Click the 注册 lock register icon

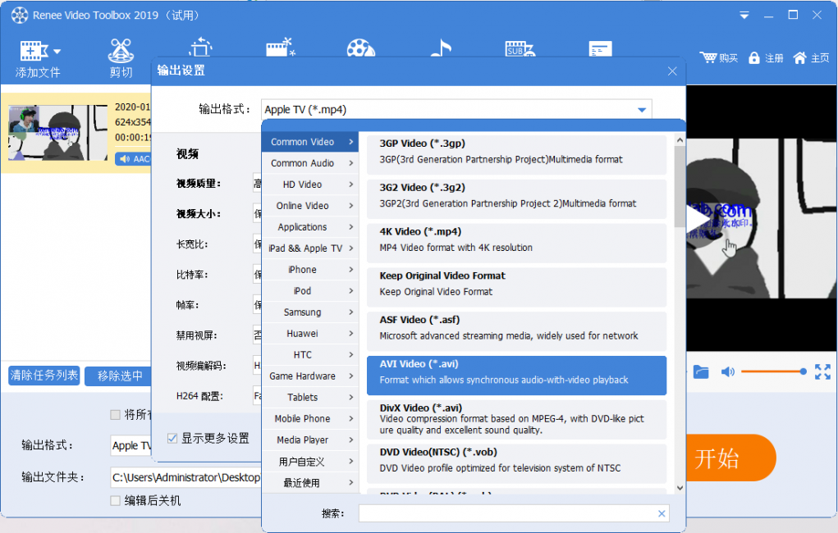click(x=753, y=57)
